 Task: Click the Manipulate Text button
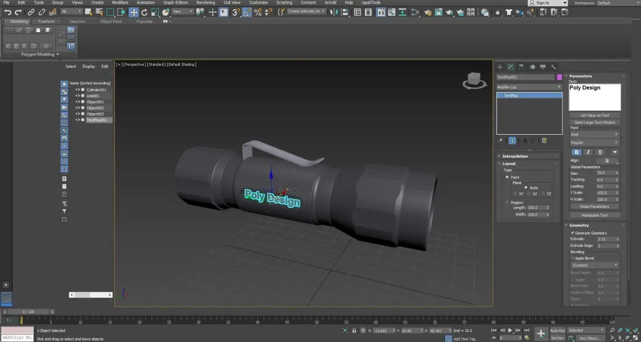click(595, 215)
